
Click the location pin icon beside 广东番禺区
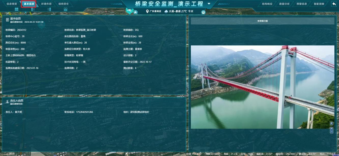click(x=147, y=11)
